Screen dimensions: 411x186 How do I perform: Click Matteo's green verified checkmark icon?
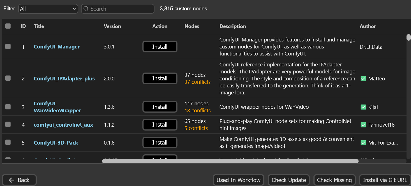363,79
